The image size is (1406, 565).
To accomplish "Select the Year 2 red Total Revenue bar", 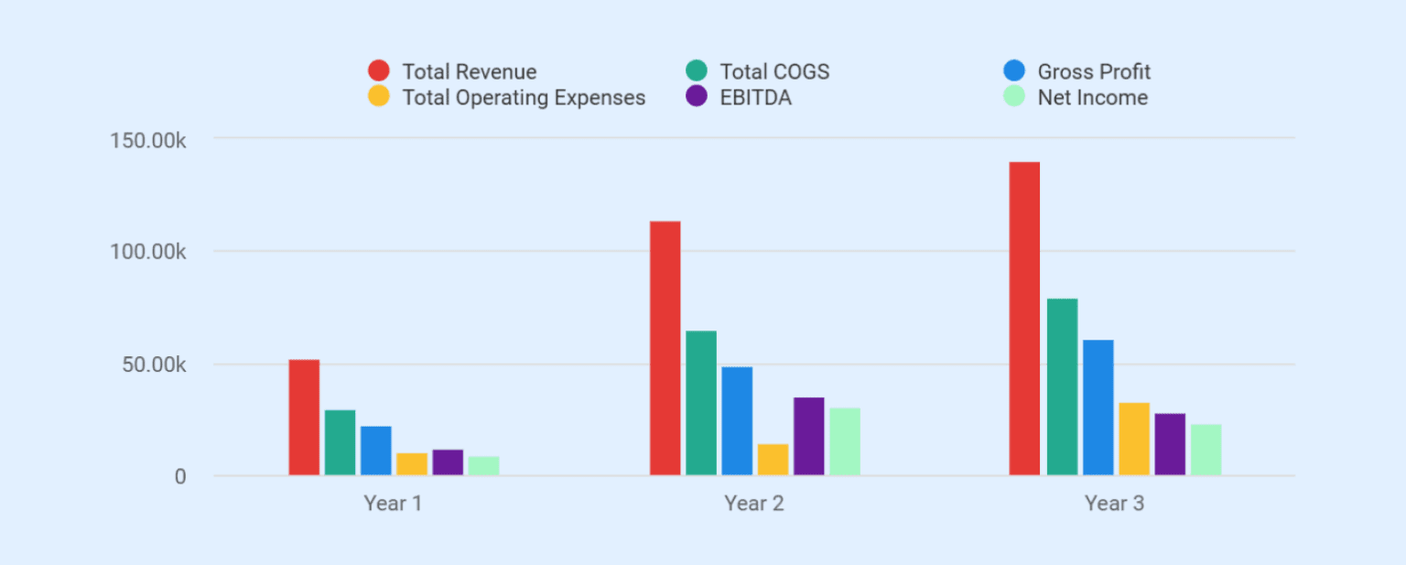I will point(665,348).
